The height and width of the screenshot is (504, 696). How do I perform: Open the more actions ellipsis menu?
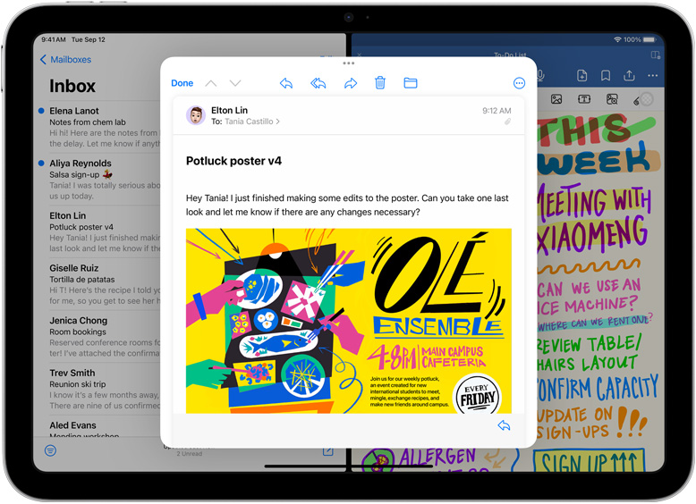click(519, 83)
